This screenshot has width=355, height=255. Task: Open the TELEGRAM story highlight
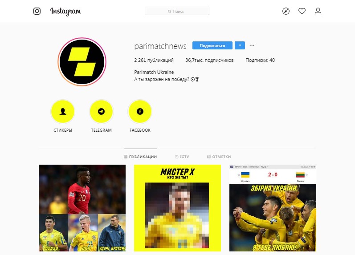point(101,112)
